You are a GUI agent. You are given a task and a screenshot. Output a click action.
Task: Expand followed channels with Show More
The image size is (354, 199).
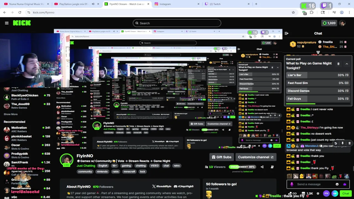11,114
